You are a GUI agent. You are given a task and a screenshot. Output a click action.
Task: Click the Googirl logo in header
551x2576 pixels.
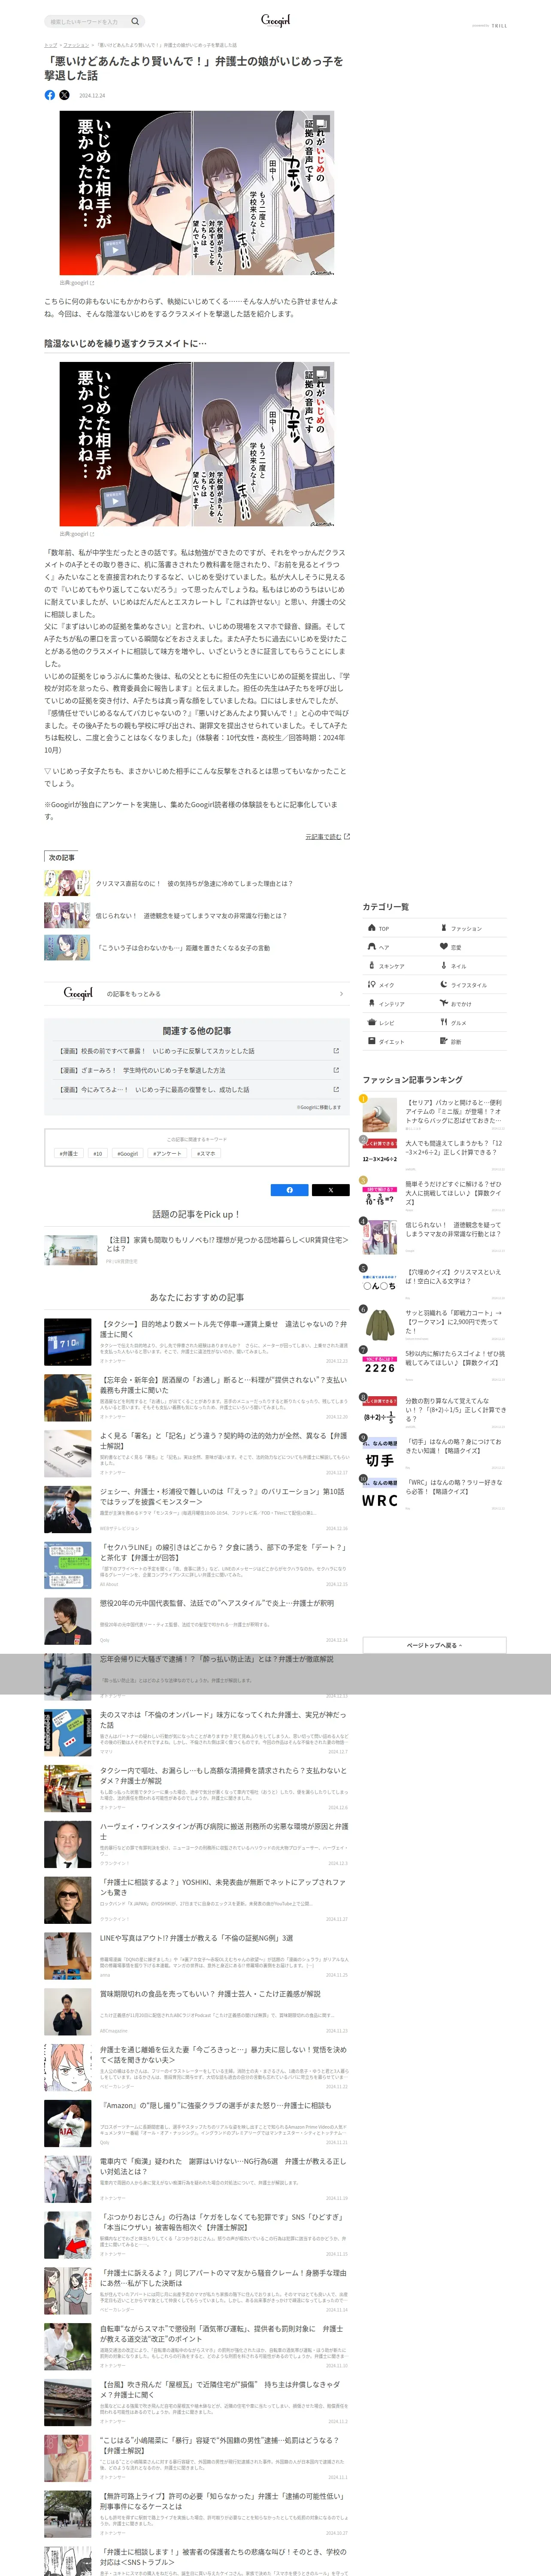pyautogui.click(x=275, y=21)
